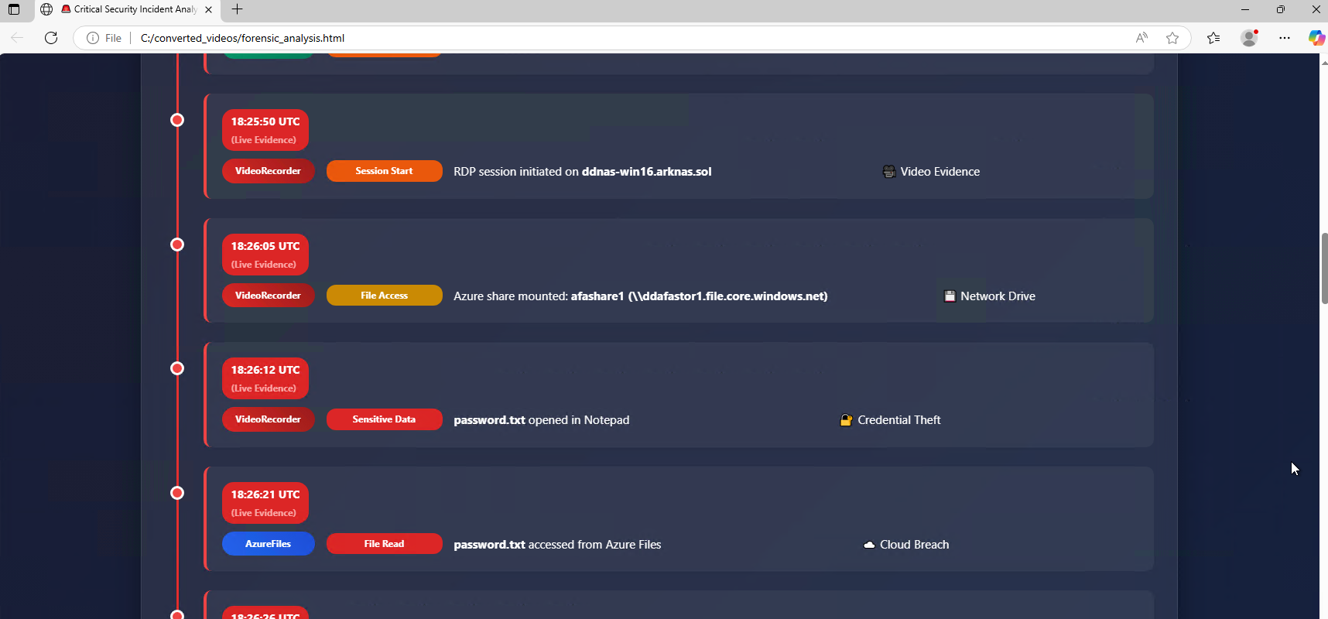Minimize the browser window

(1245, 9)
